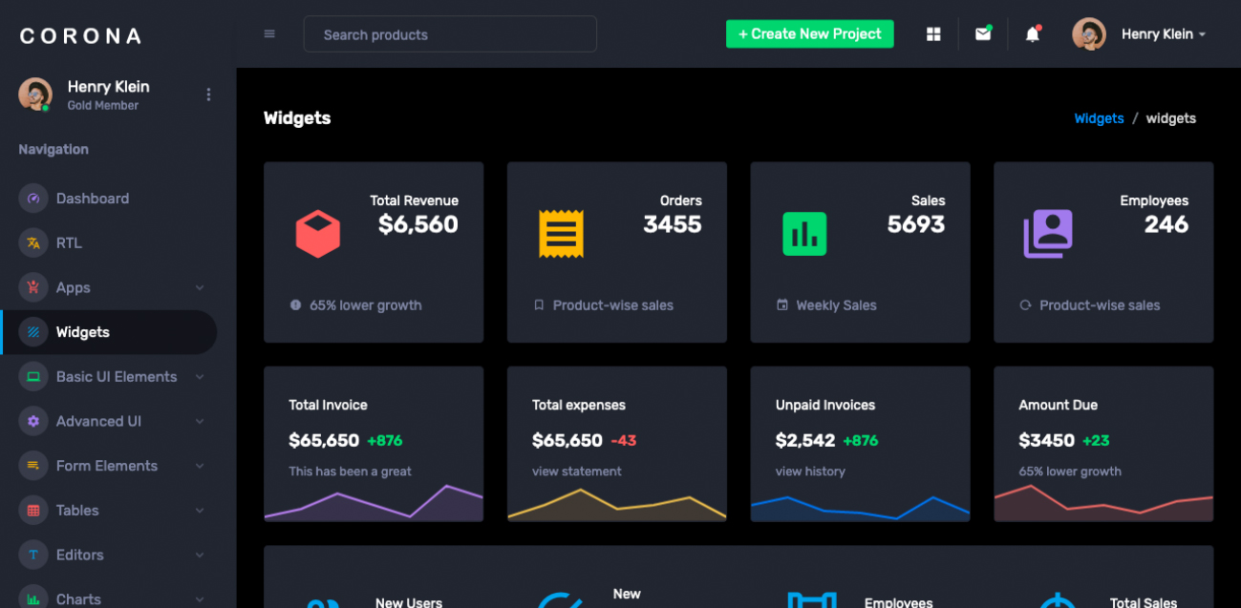Go to Dashboard in sidebar navigation
1241x608 pixels.
pos(93,199)
